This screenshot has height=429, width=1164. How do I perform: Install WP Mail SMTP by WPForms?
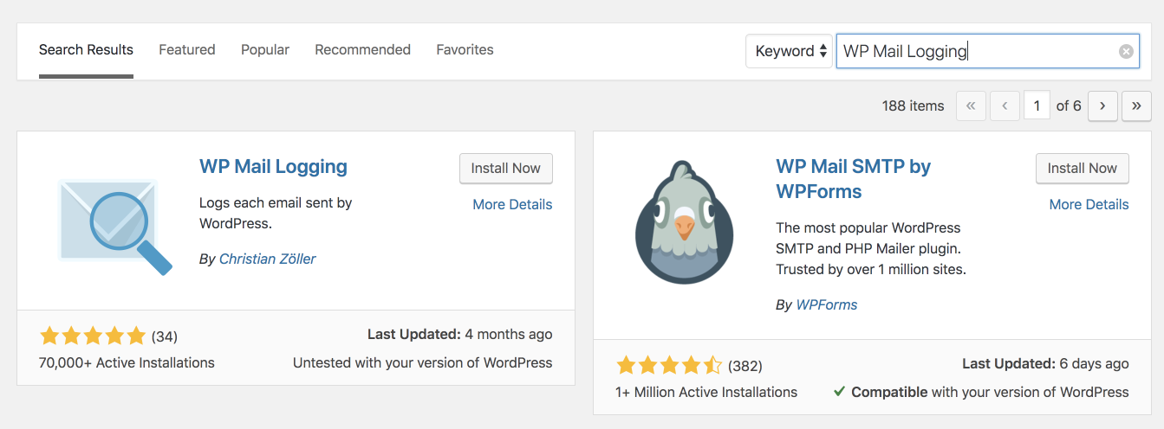tap(1082, 168)
